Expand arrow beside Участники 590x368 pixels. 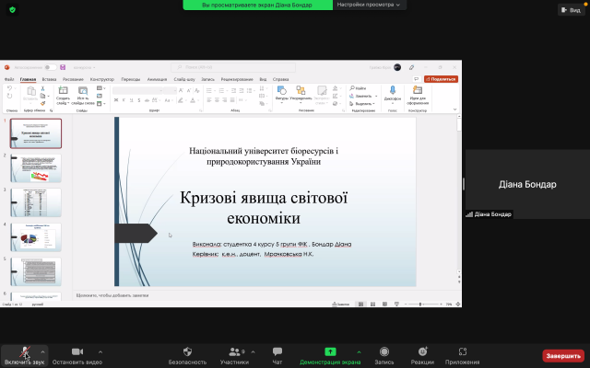pyautogui.click(x=253, y=351)
